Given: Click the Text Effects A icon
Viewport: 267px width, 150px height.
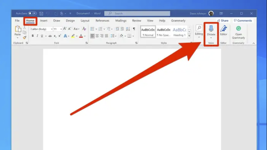Looking at the screenshot, I should [65, 36].
